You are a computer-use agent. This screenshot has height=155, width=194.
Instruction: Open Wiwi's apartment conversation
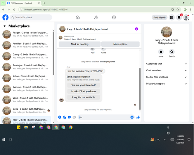[x=26, y=100]
